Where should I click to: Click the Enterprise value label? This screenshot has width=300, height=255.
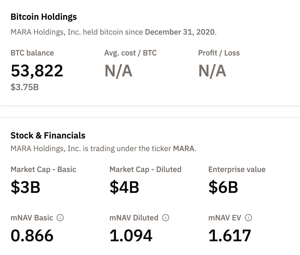pos(237,169)
